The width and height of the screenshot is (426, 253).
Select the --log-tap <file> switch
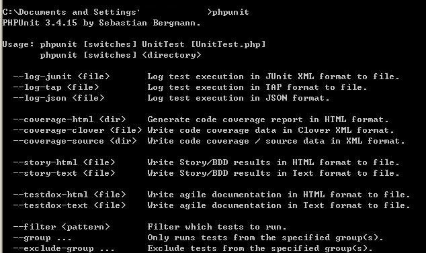[x=56, y=87]
